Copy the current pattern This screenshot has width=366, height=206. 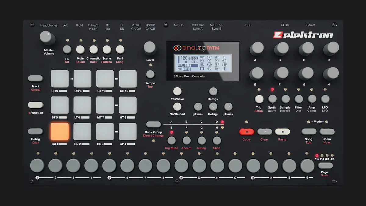246,132
